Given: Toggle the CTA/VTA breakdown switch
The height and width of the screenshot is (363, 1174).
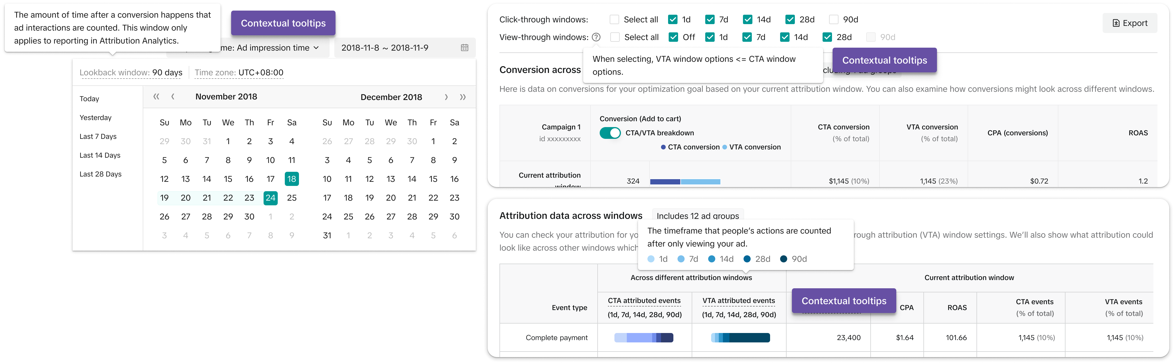Looking at the screenshot, I should point(610,133).
